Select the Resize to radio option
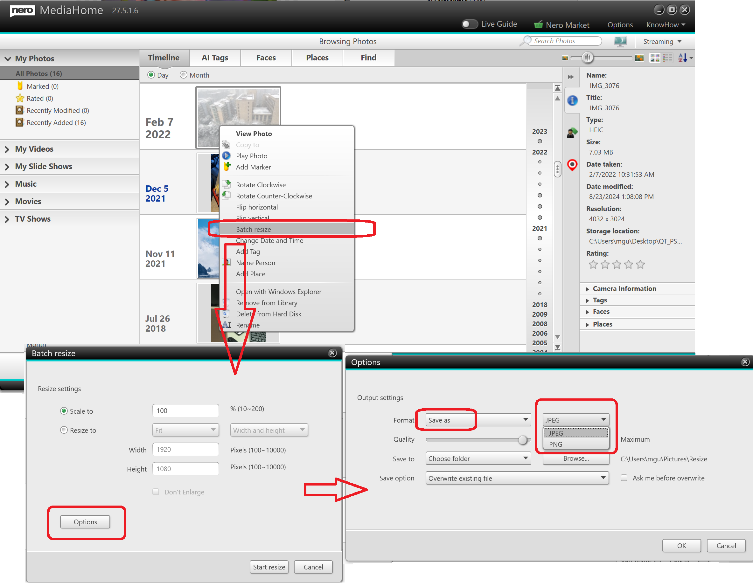 [x=64, y=430]
